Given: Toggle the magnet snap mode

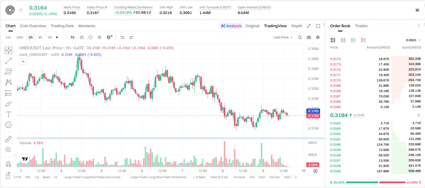Looking at the screenshot, I should click(x=8, y=164).
